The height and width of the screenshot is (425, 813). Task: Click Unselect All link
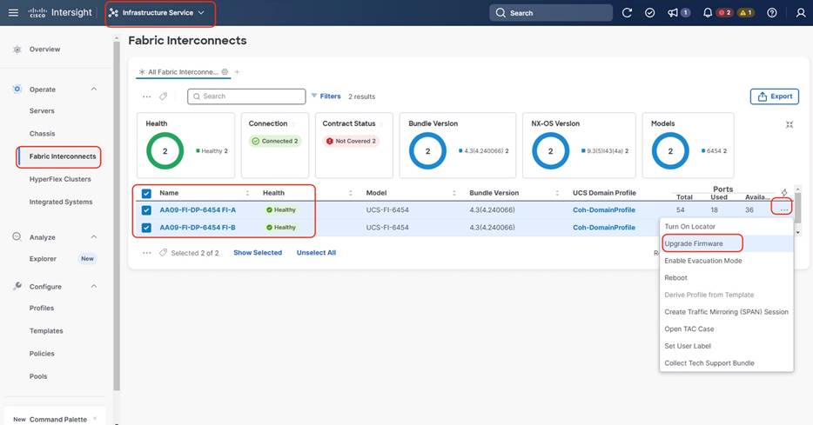pos(316,253)
